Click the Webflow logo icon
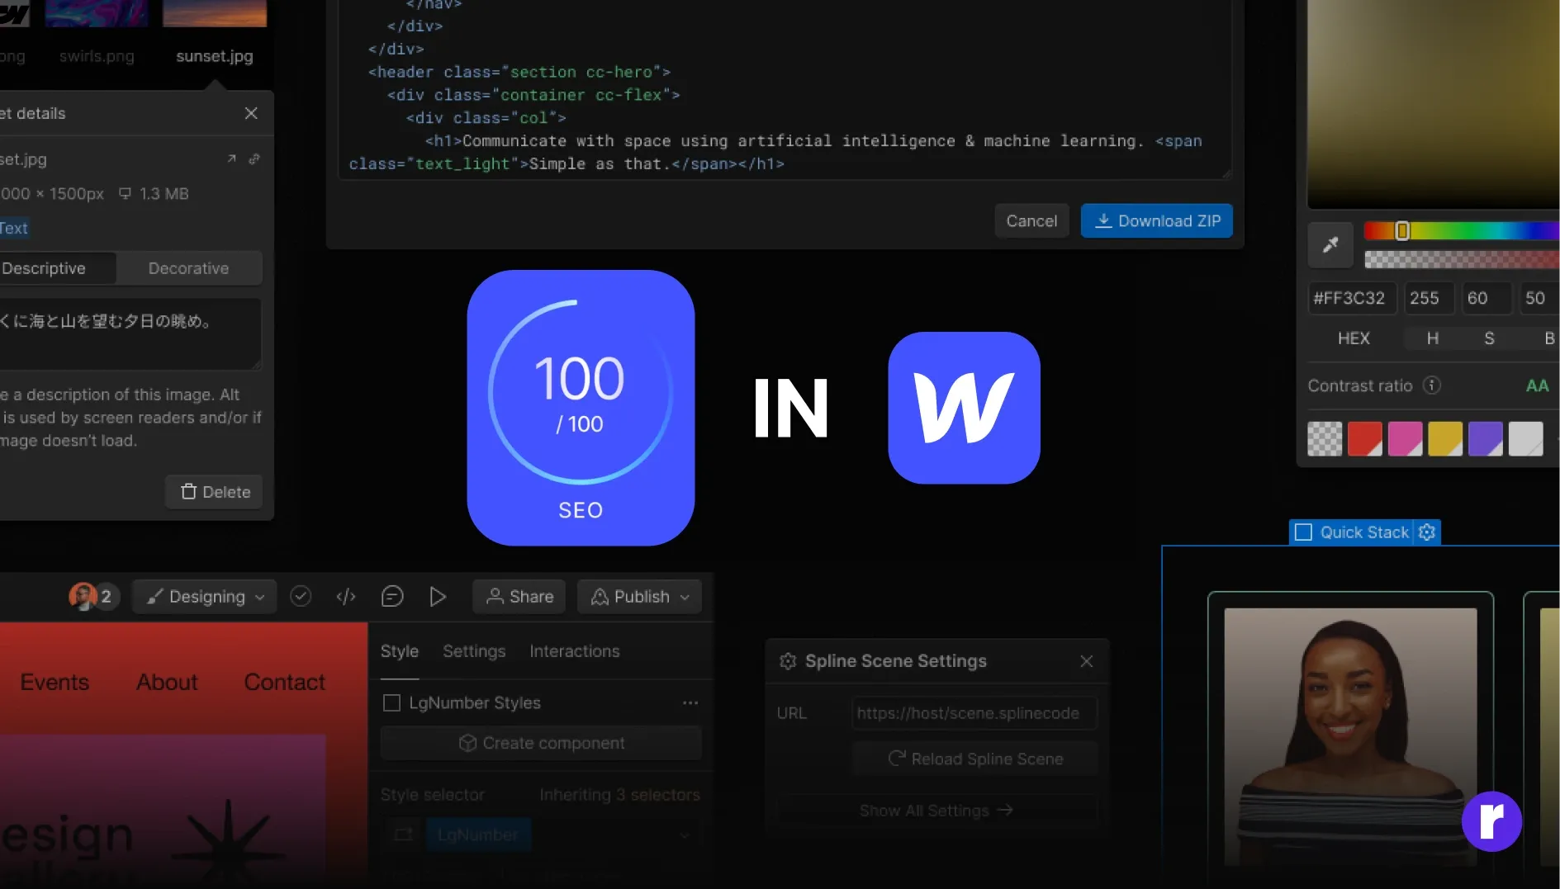Viewport: 1560px width, 889px height. 964,408
